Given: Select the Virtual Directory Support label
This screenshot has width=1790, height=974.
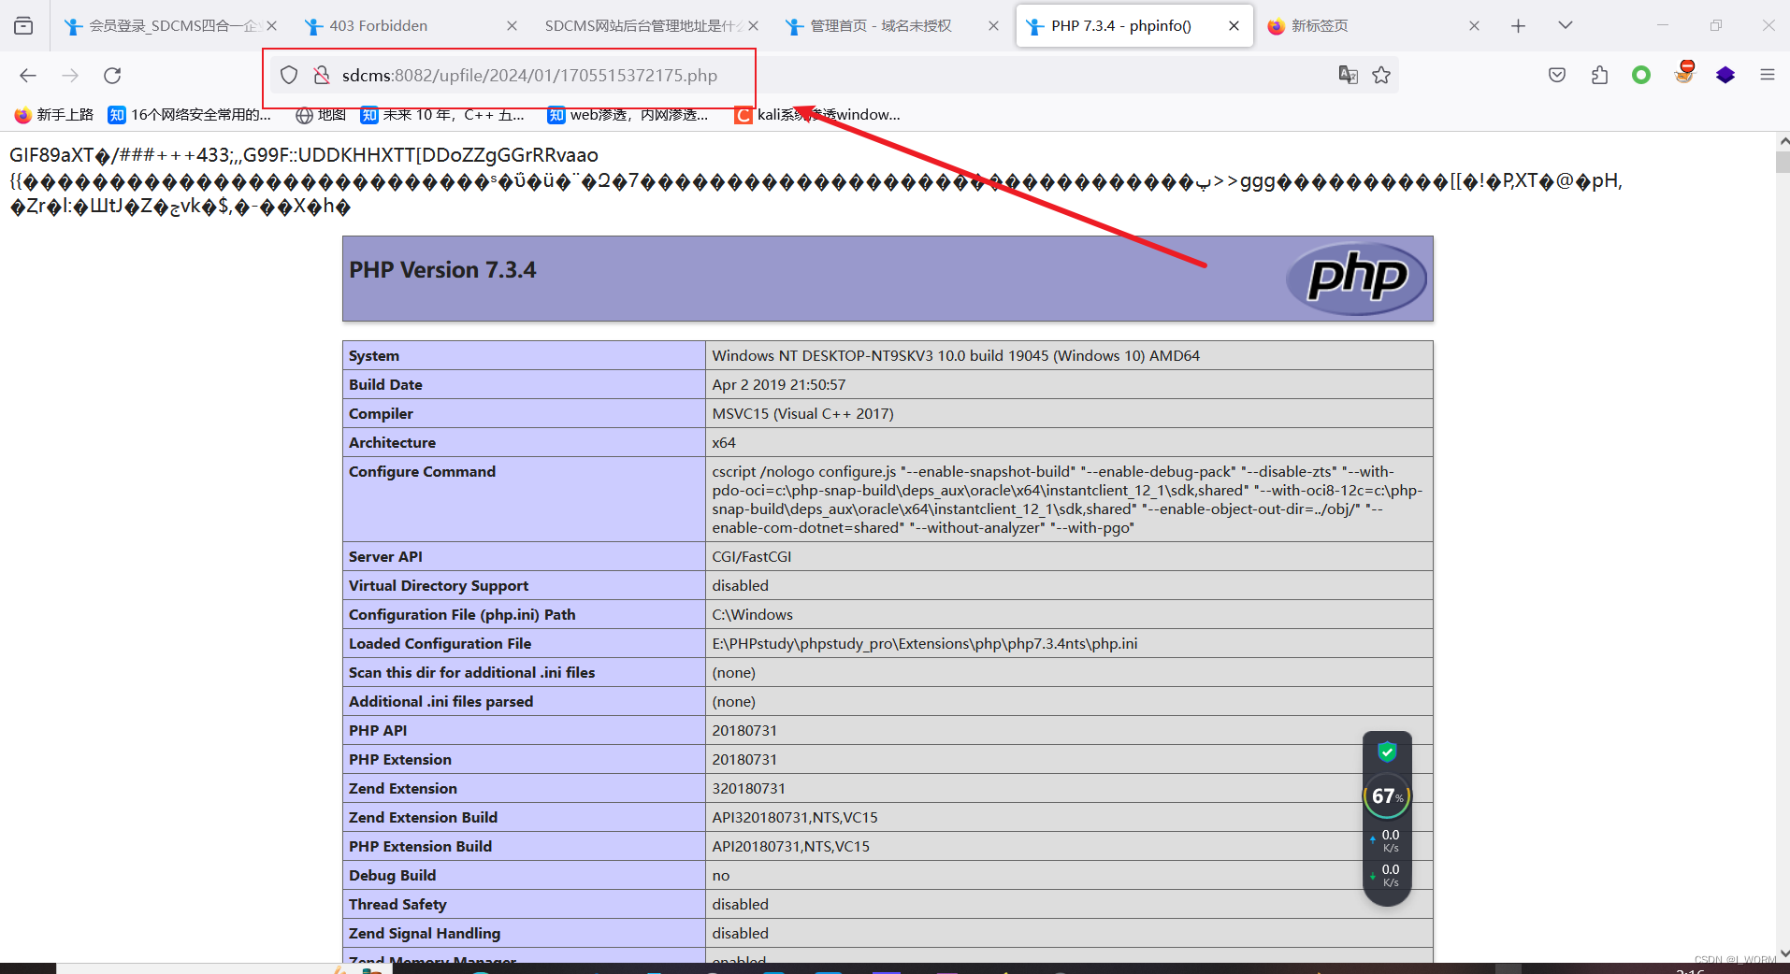Looking at the screenshot, I should point(439,586).
